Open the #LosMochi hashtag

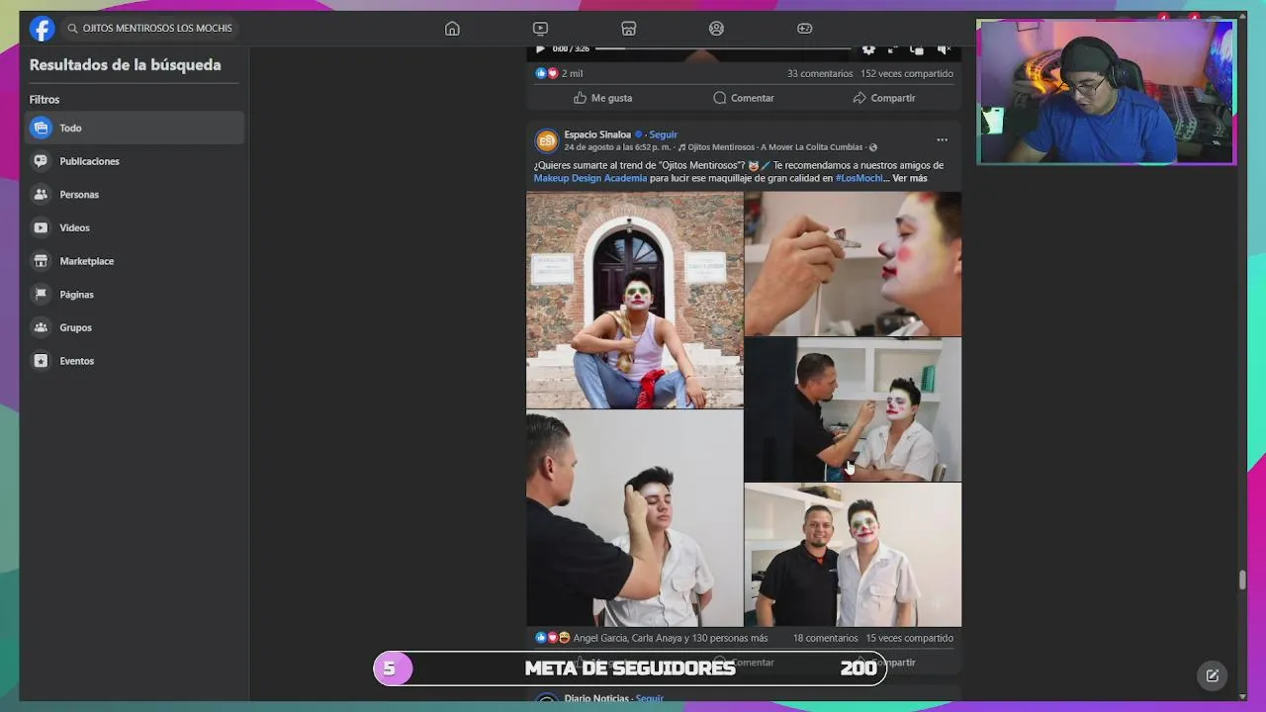859,178
